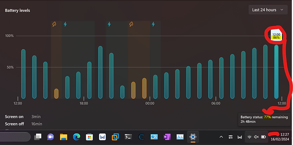The width and height of the screenshot is (293, 145).
Task: Select the shortest teal bar before midnight
Action: tap(122, 92)
